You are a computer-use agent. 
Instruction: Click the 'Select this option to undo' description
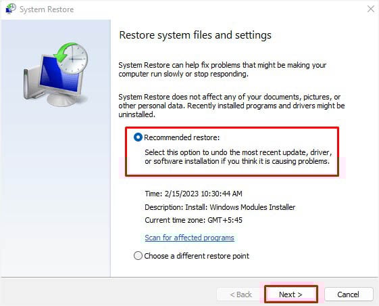[238, 157]
